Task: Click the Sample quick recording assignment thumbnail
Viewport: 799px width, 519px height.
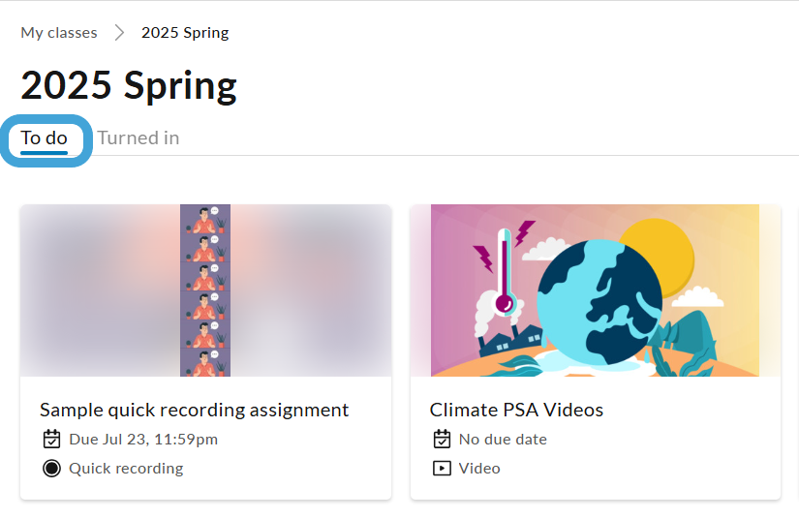Action: [x=206, y=290]
